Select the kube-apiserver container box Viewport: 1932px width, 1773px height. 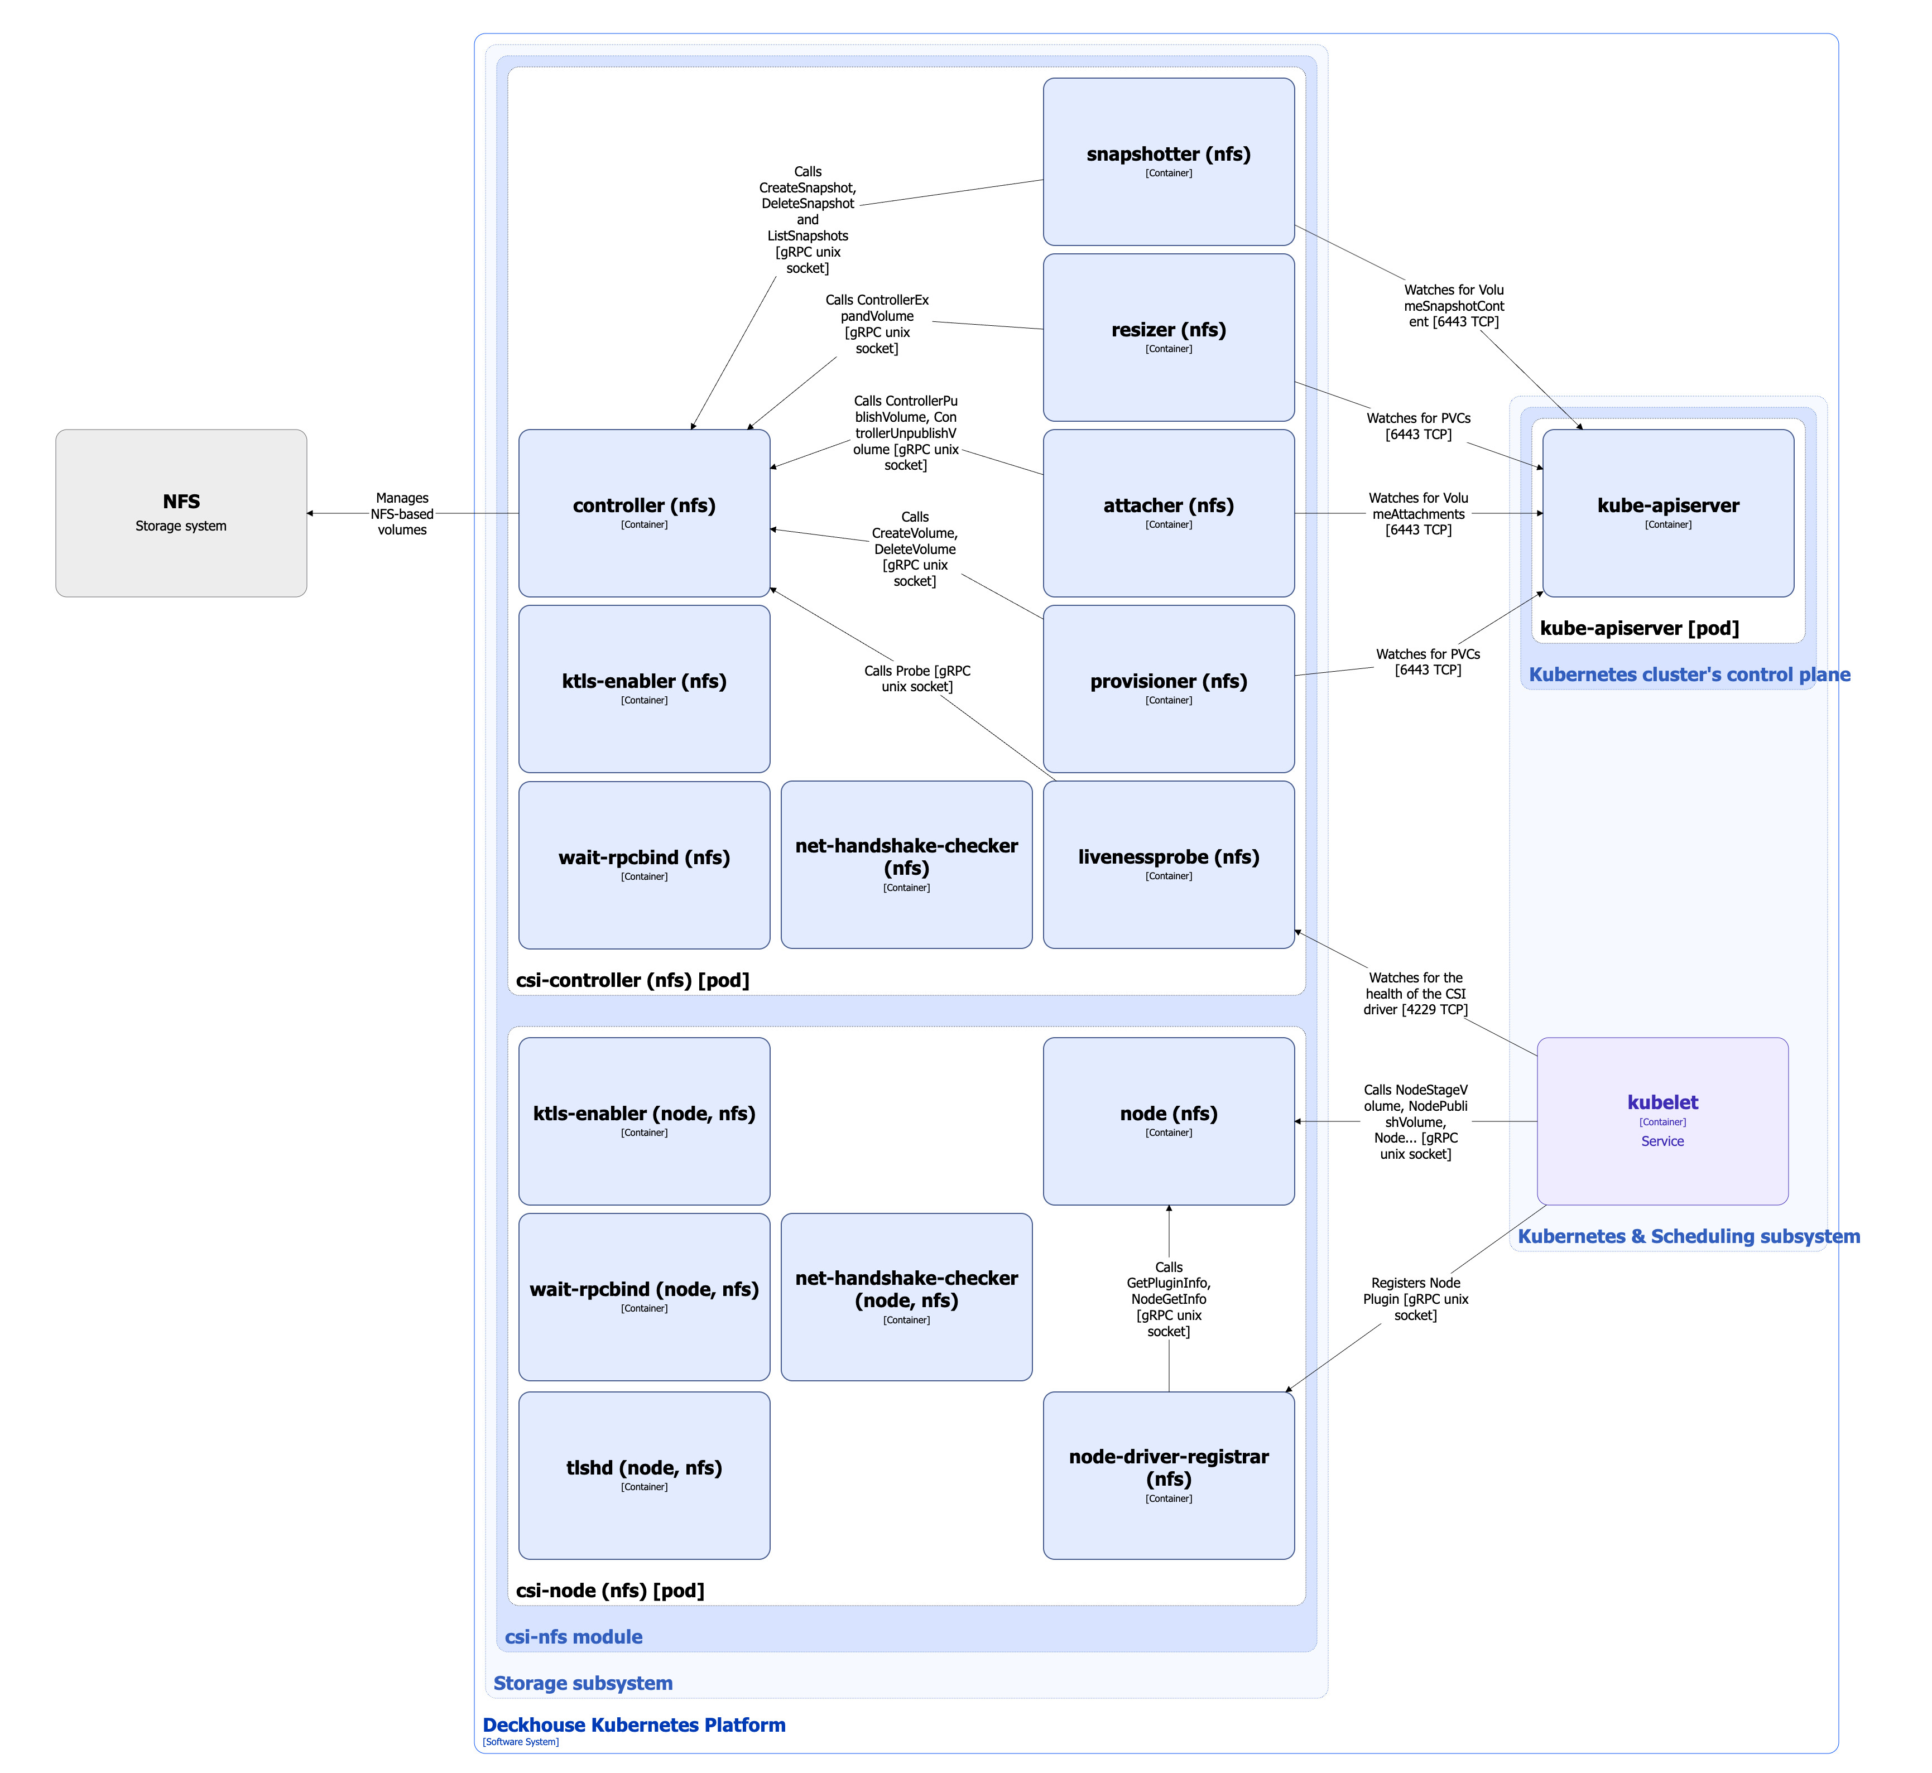click(1668, 513)
